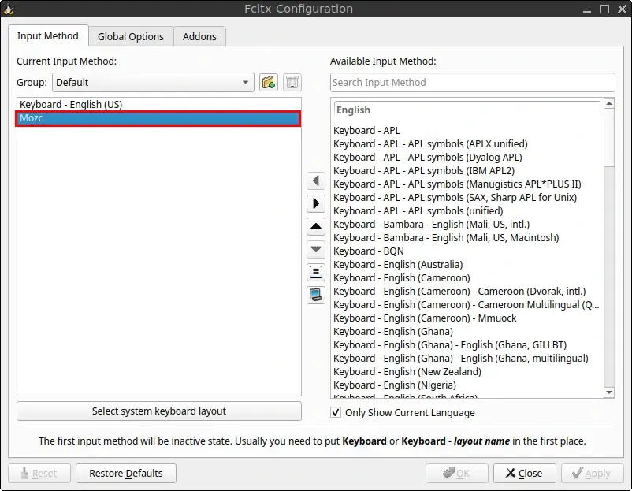
Task: Select APL symbols (APLX unified) entry
Action: 467,144
